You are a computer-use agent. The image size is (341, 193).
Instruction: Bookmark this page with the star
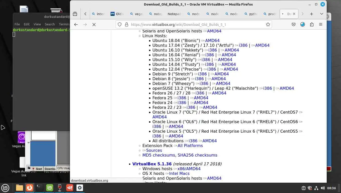point(268,24)
